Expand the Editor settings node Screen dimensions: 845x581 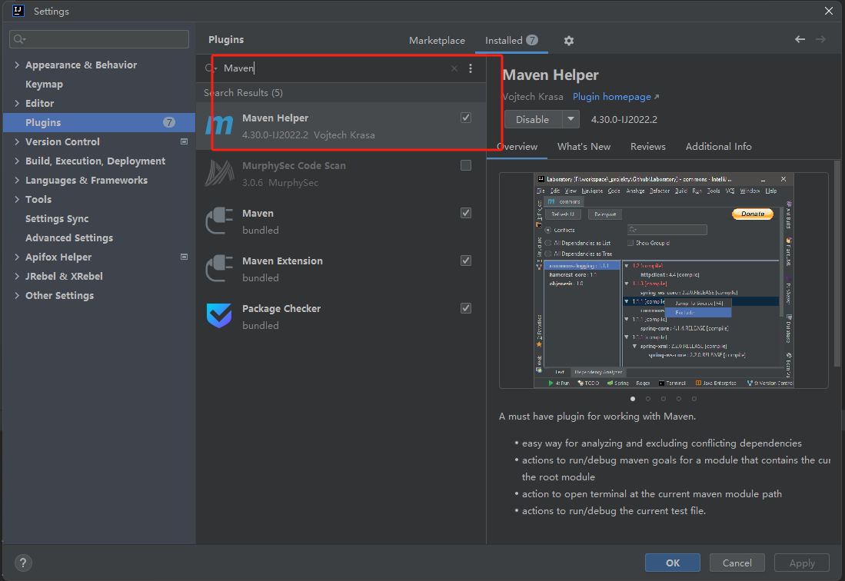pos(17,104)
